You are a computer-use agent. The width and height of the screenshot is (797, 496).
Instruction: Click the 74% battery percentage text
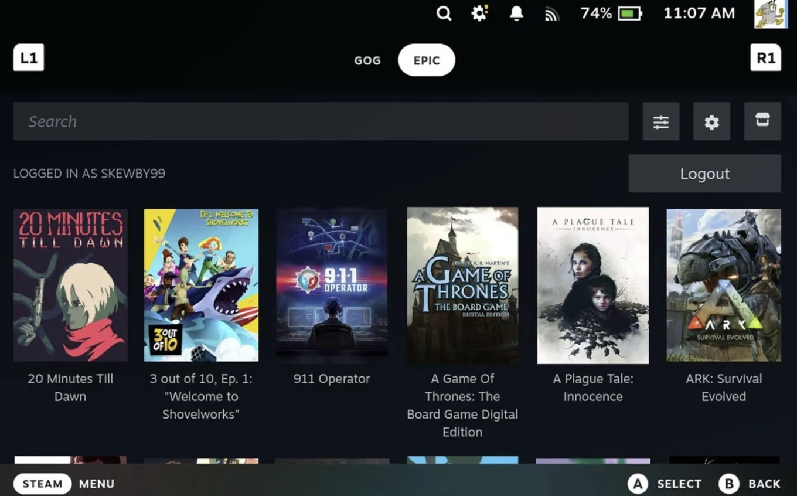[596, 13]
